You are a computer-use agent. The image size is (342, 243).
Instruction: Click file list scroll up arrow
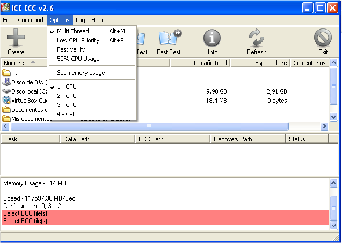pyautogui.click(x=334, y=63)
